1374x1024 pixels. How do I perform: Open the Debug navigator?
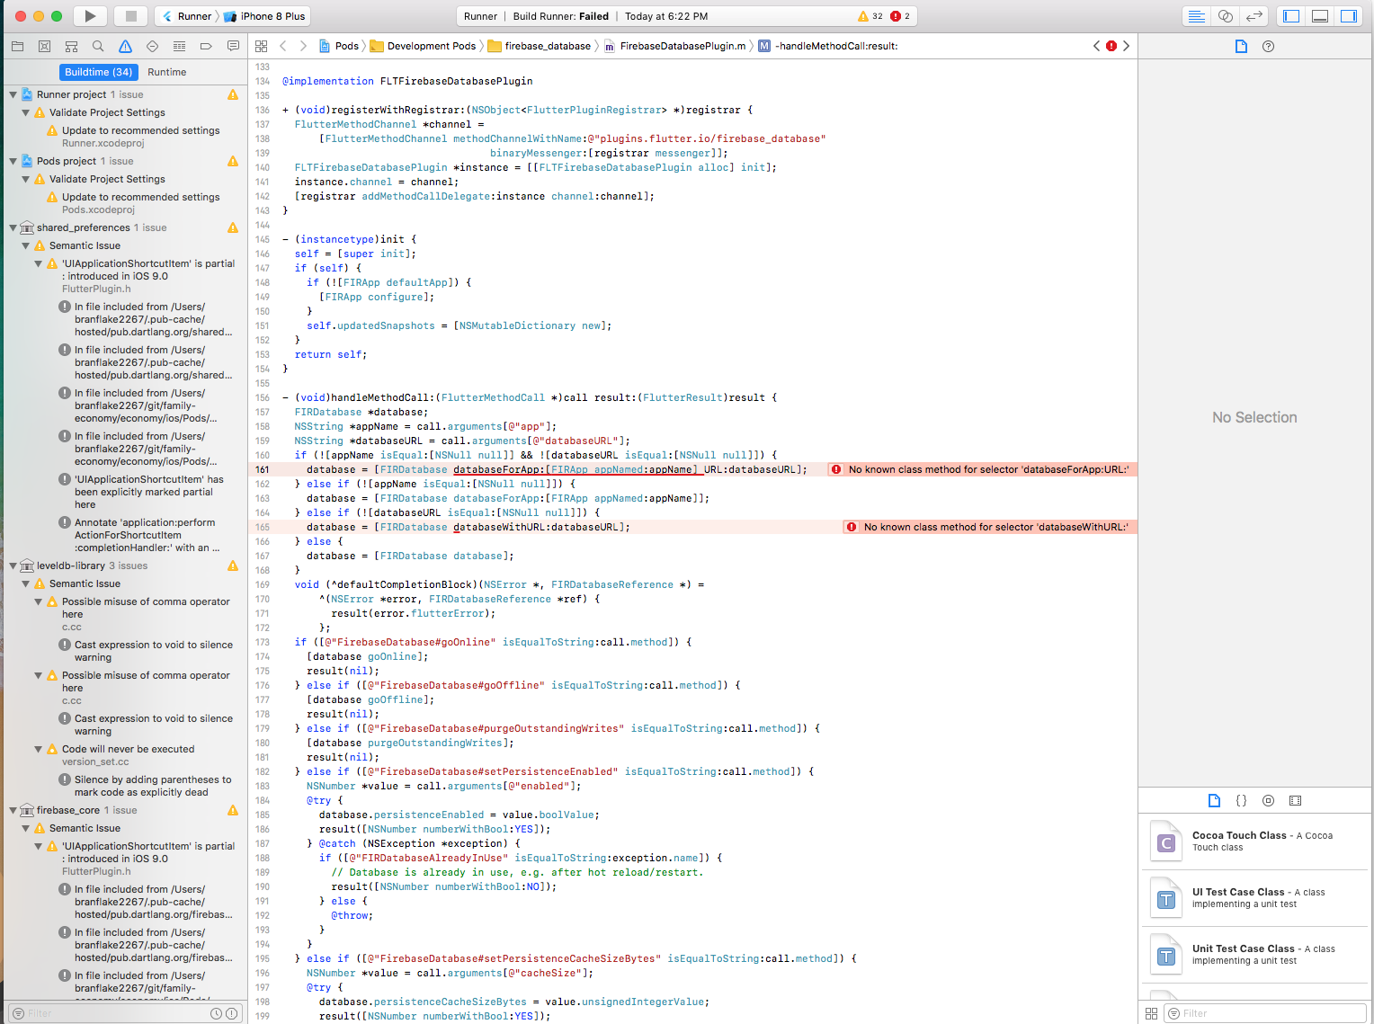tap(179, 46)
